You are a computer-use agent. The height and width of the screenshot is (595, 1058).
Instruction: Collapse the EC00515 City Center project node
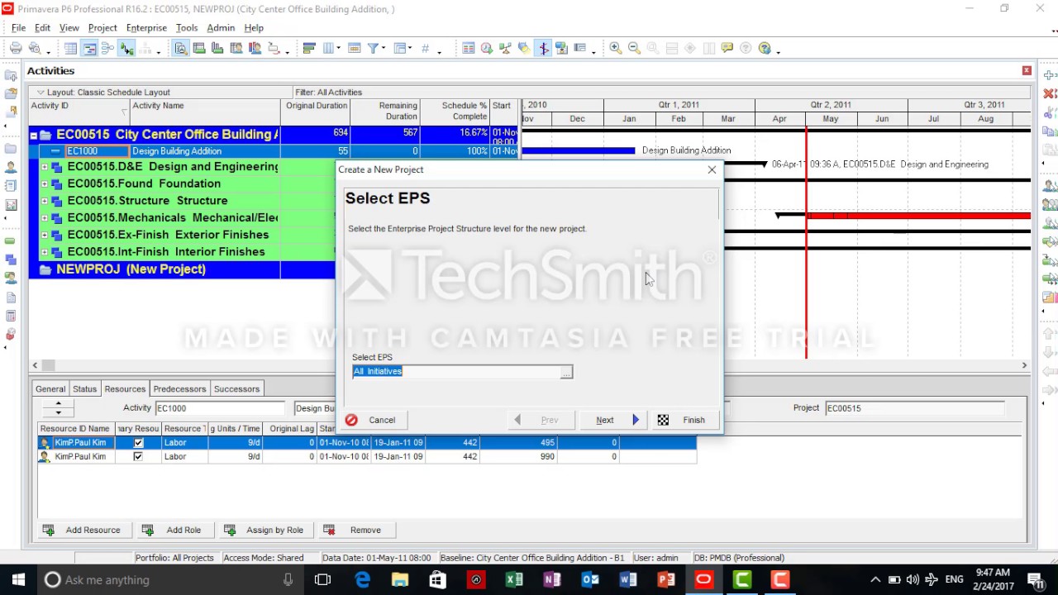(x=34, y=135)
